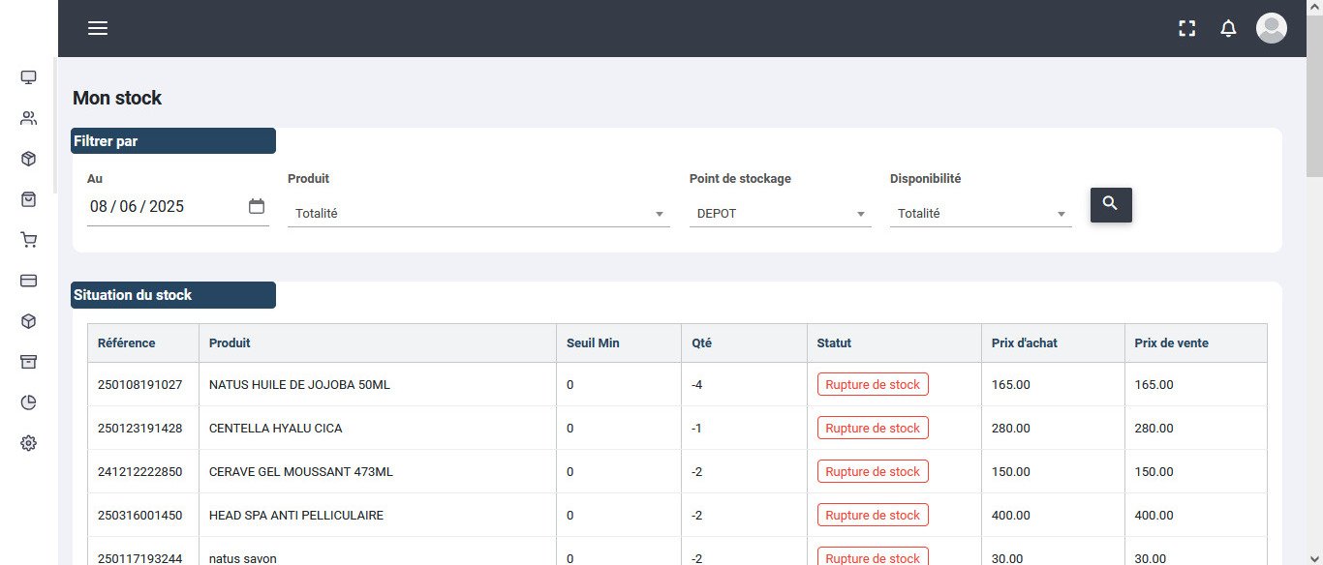Open the hamburger menu in the top bar

[98, 28]
